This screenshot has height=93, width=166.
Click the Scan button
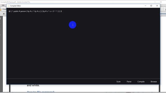pyautogui.click(x=119, y=82)
